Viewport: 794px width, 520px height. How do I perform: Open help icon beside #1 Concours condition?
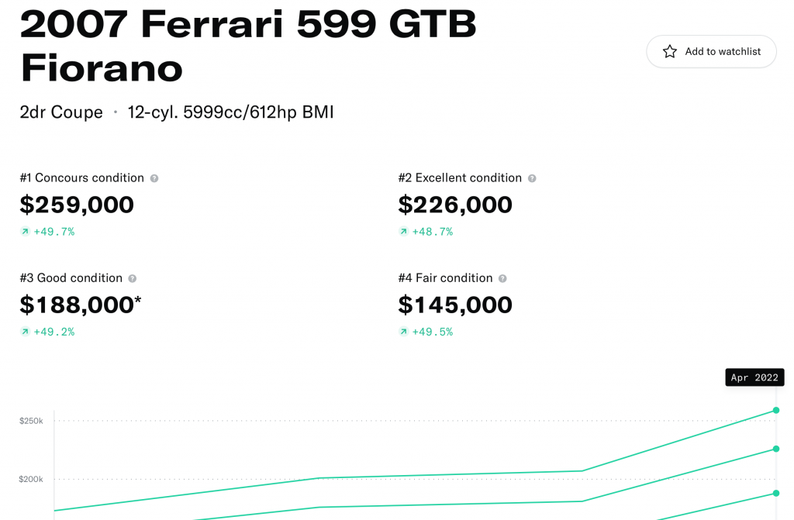coord(154,178)
